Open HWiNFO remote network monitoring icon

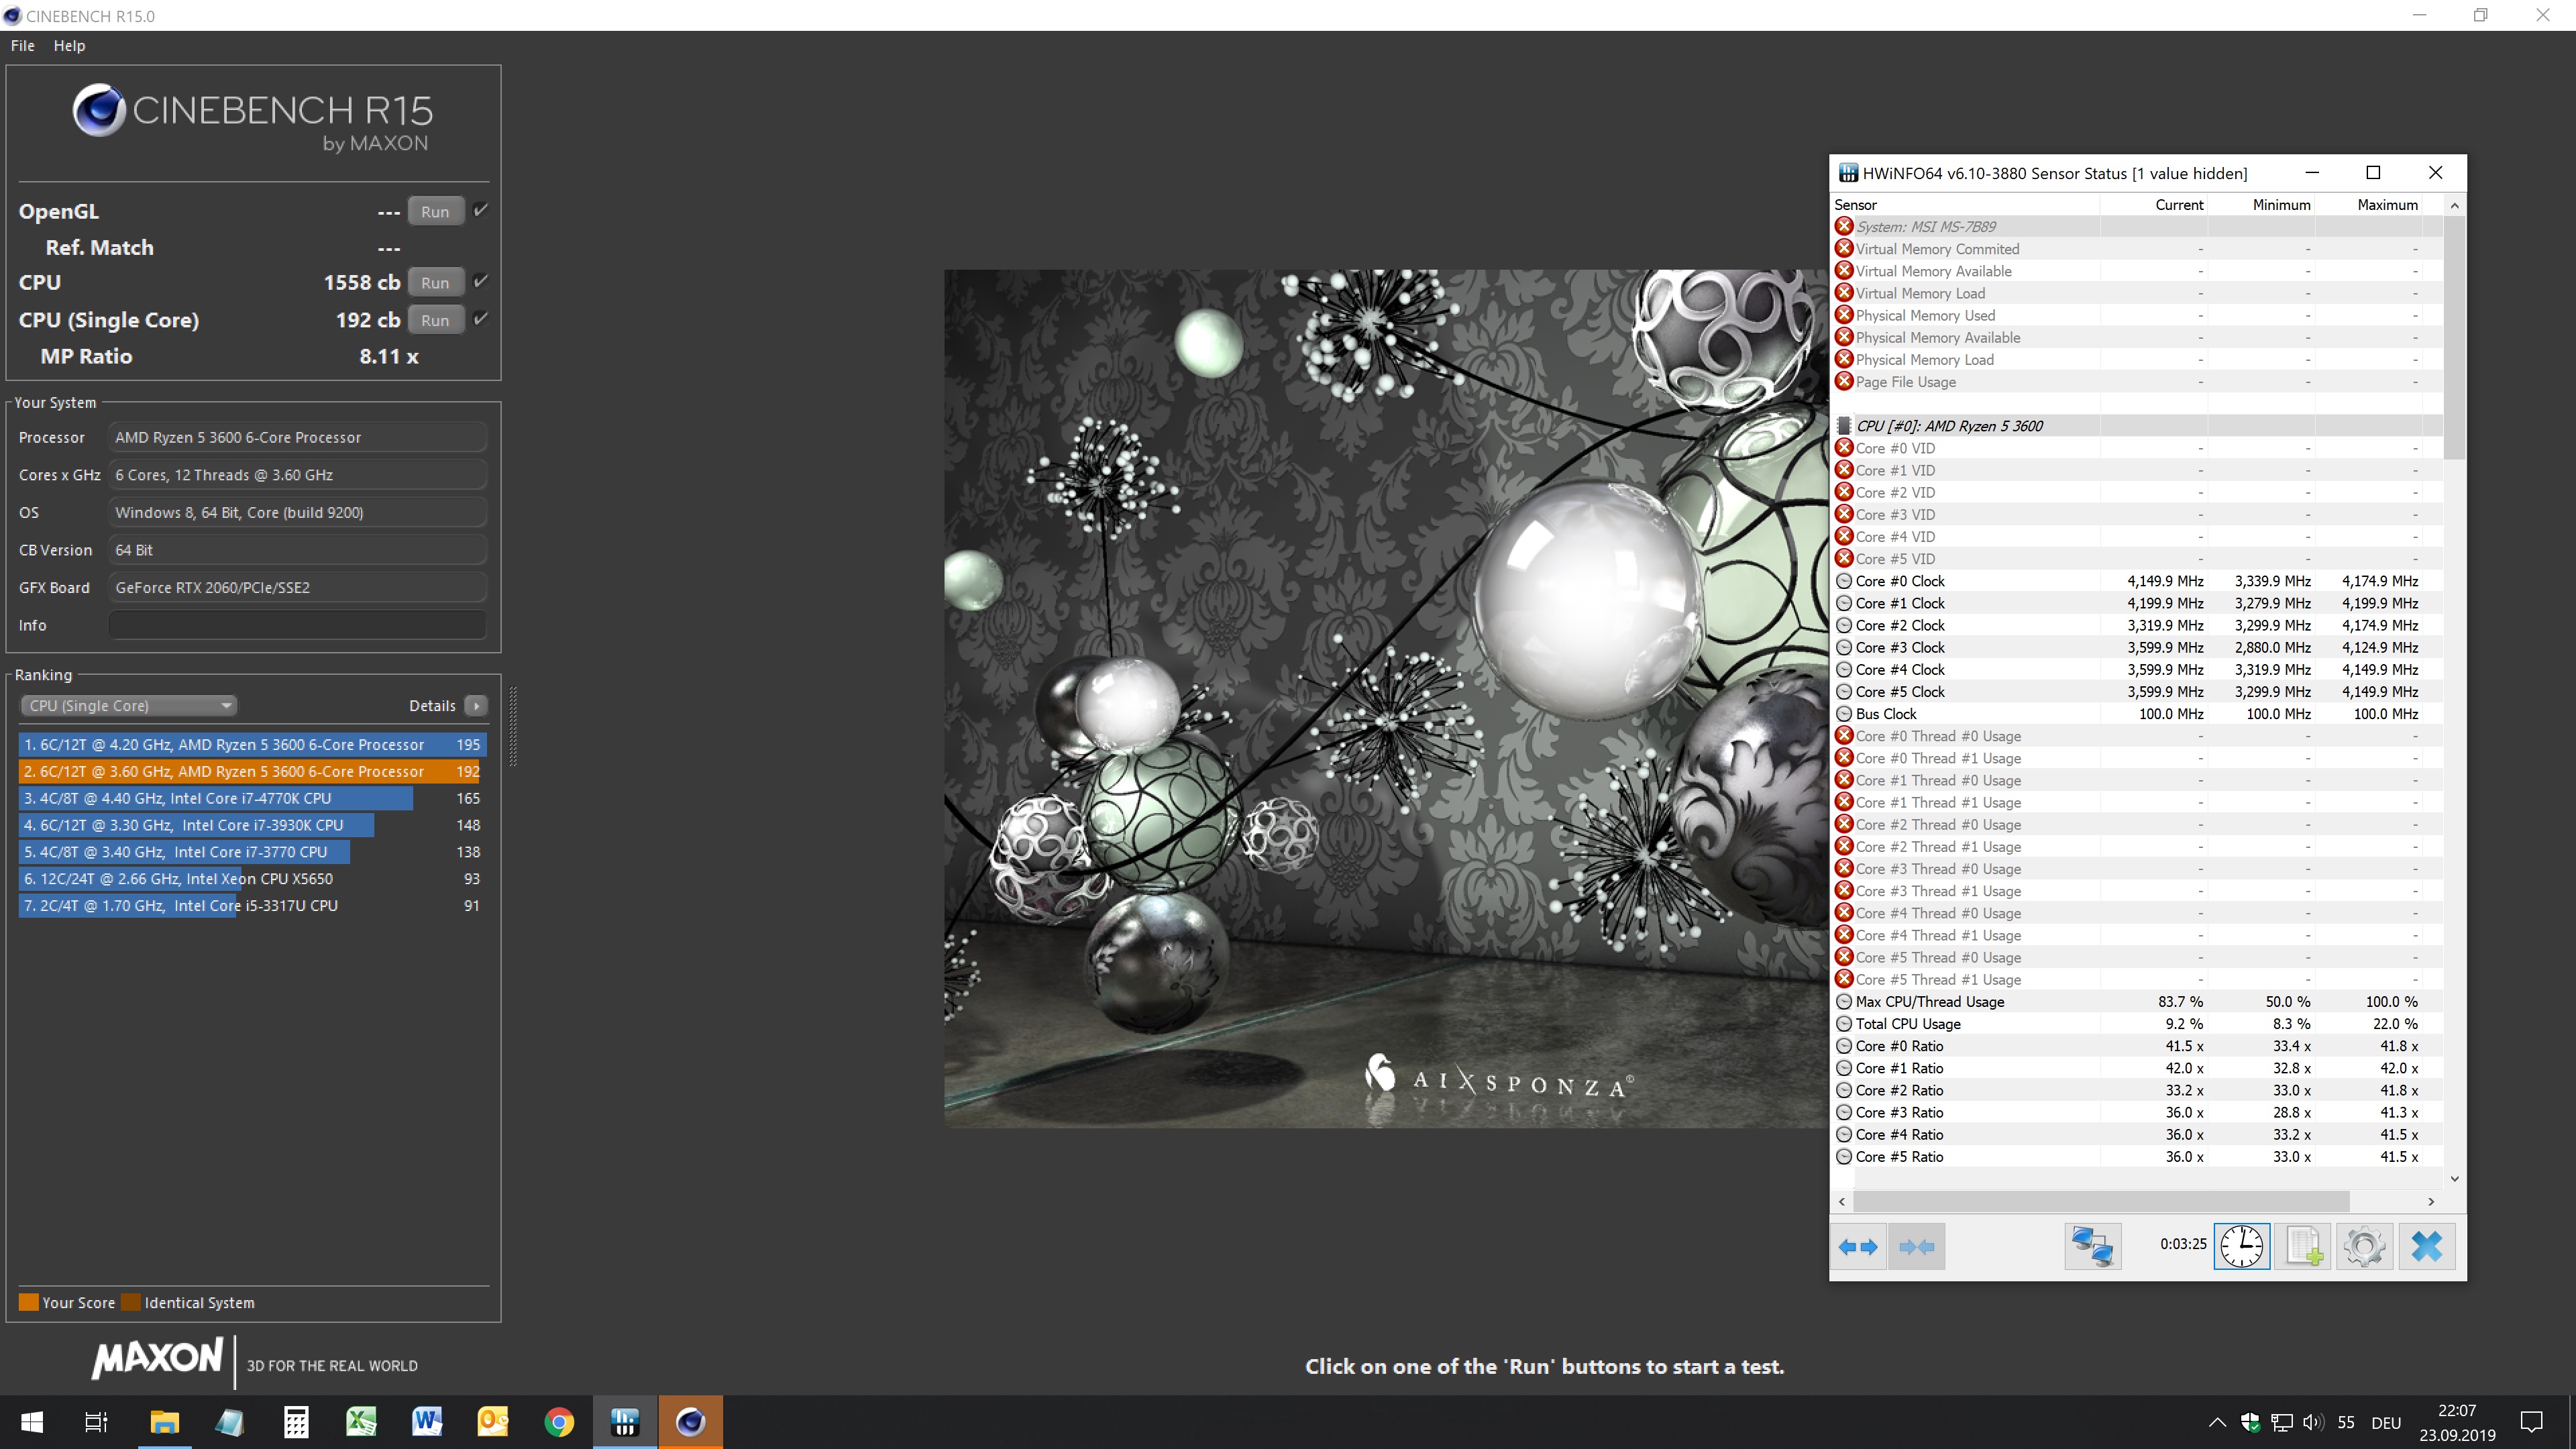[2092, 1246]
